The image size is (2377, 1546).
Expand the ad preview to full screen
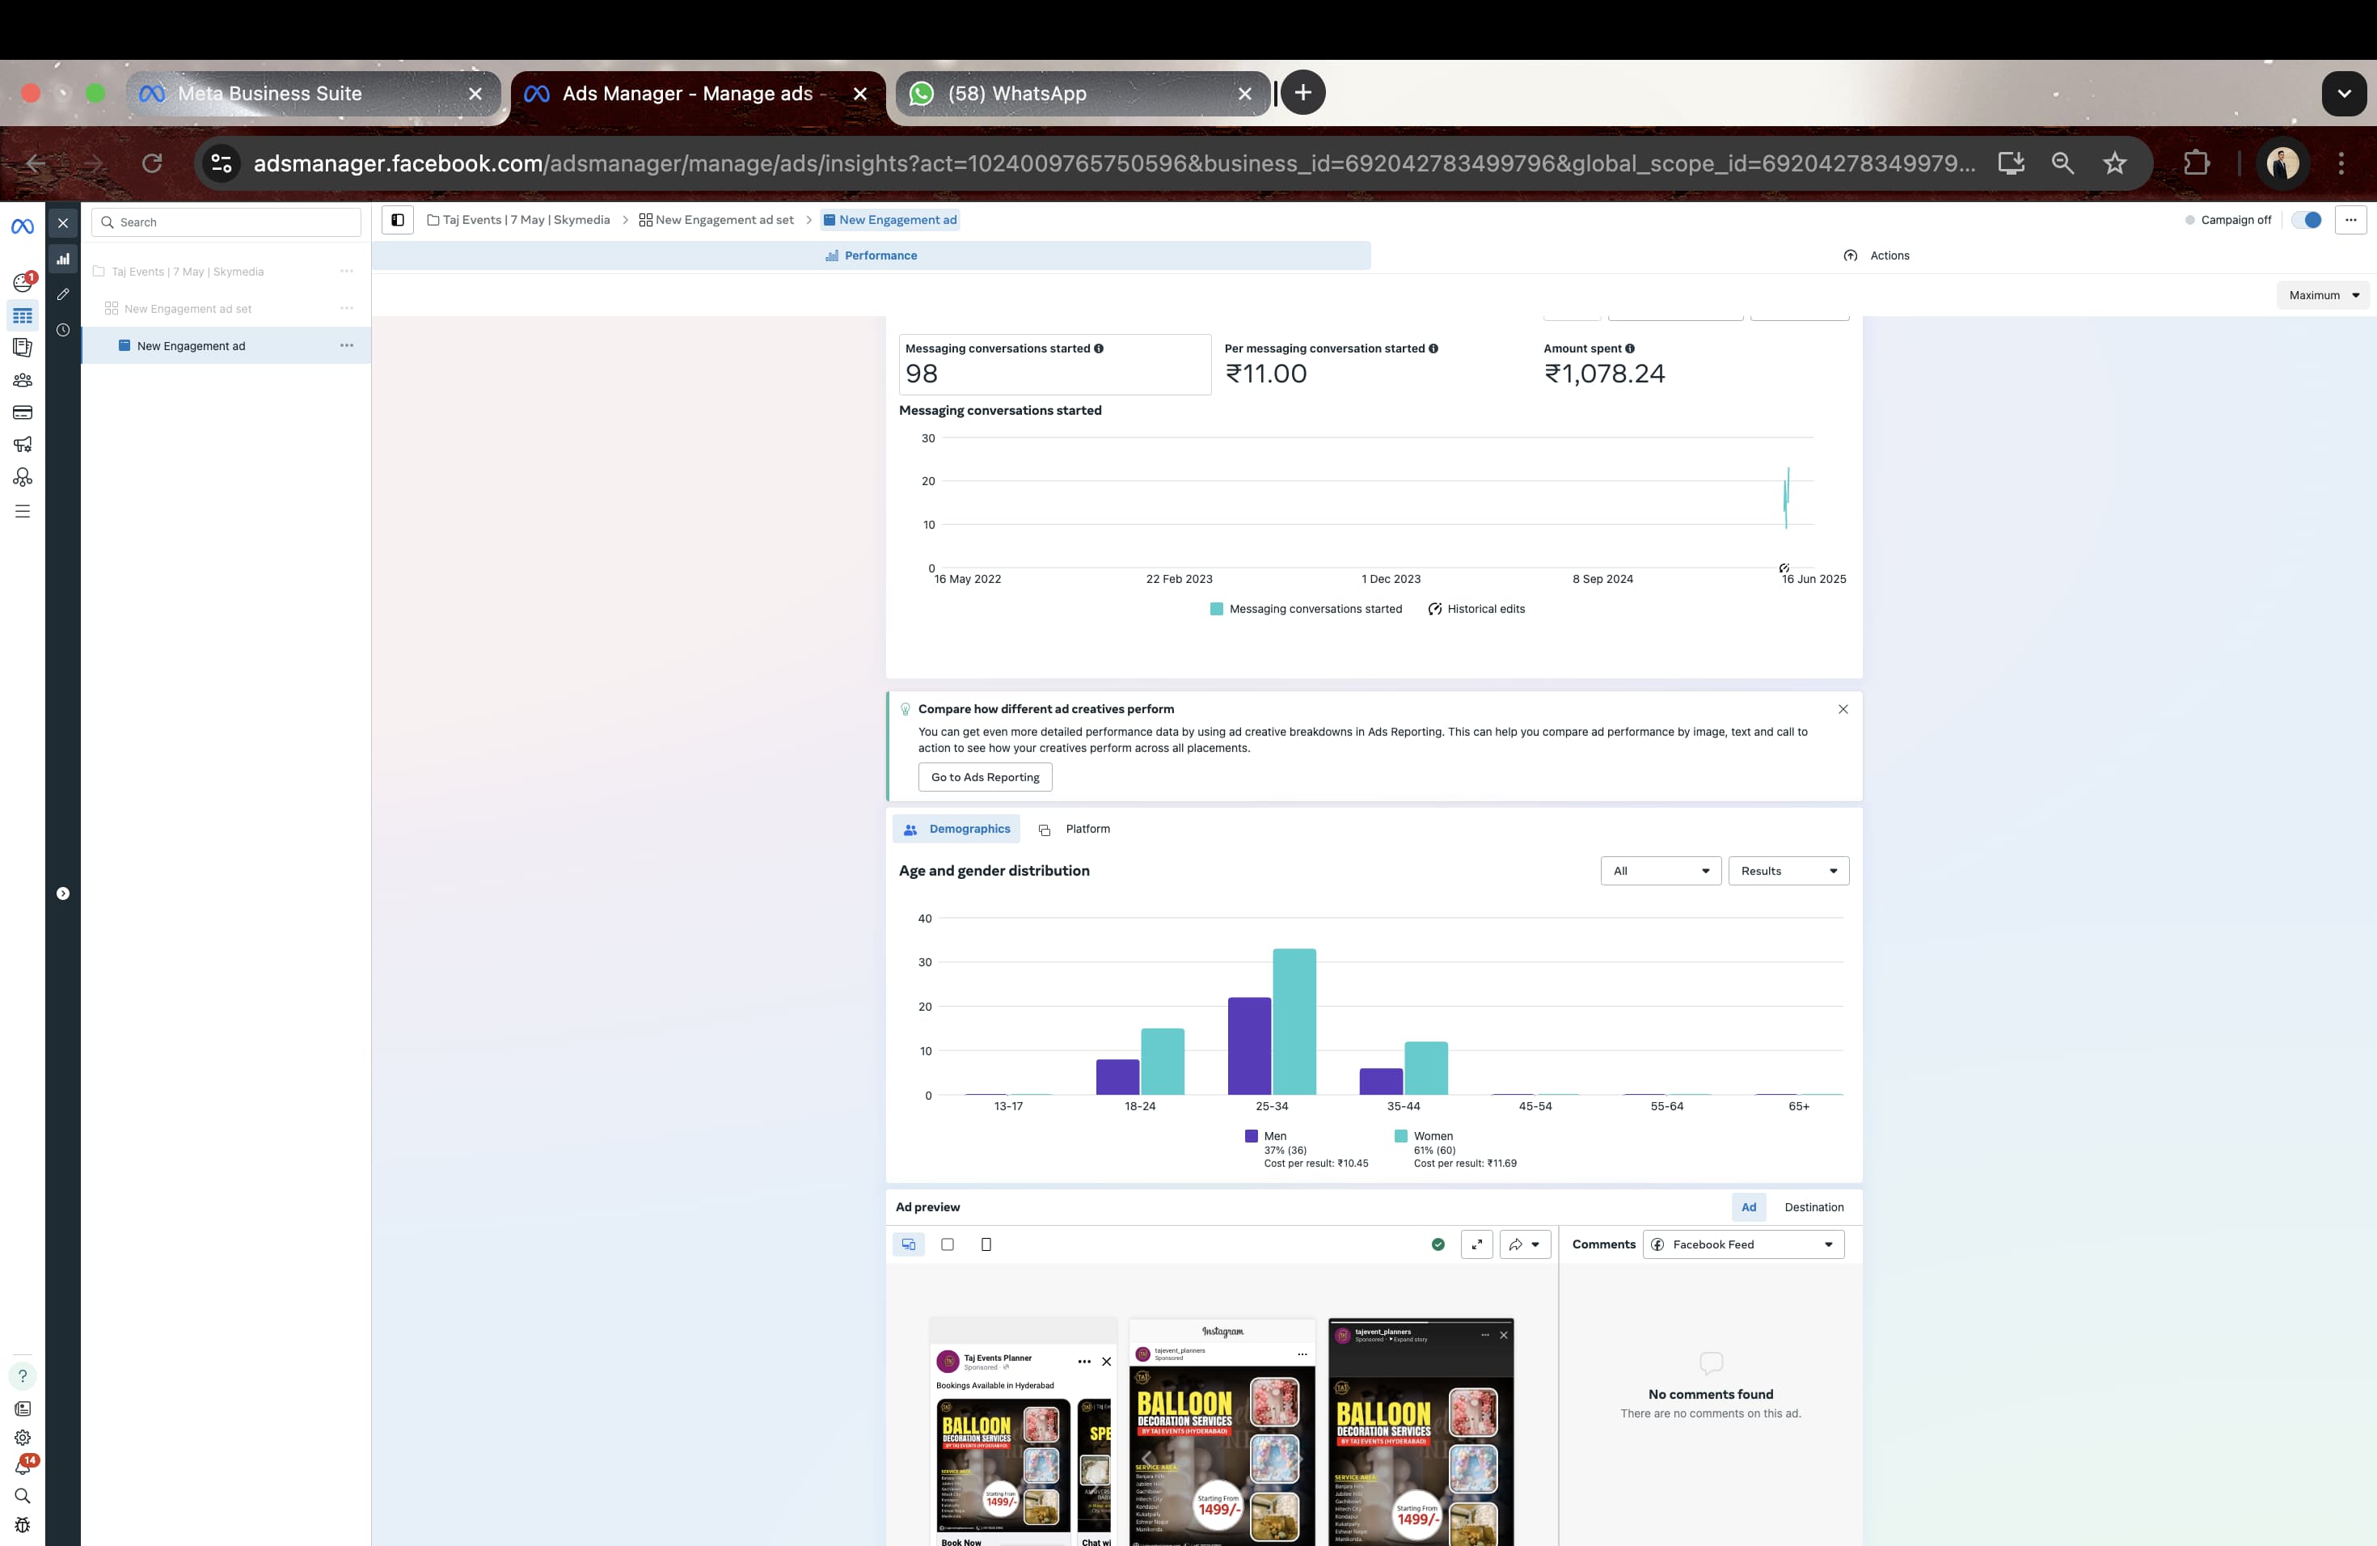pos(1476,1244)
